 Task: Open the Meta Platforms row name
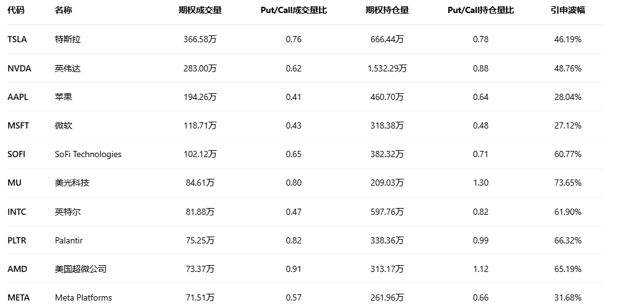point(83,297)
